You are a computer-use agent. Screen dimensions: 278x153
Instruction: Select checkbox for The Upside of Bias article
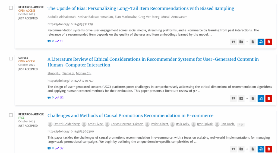click(11, 8)
